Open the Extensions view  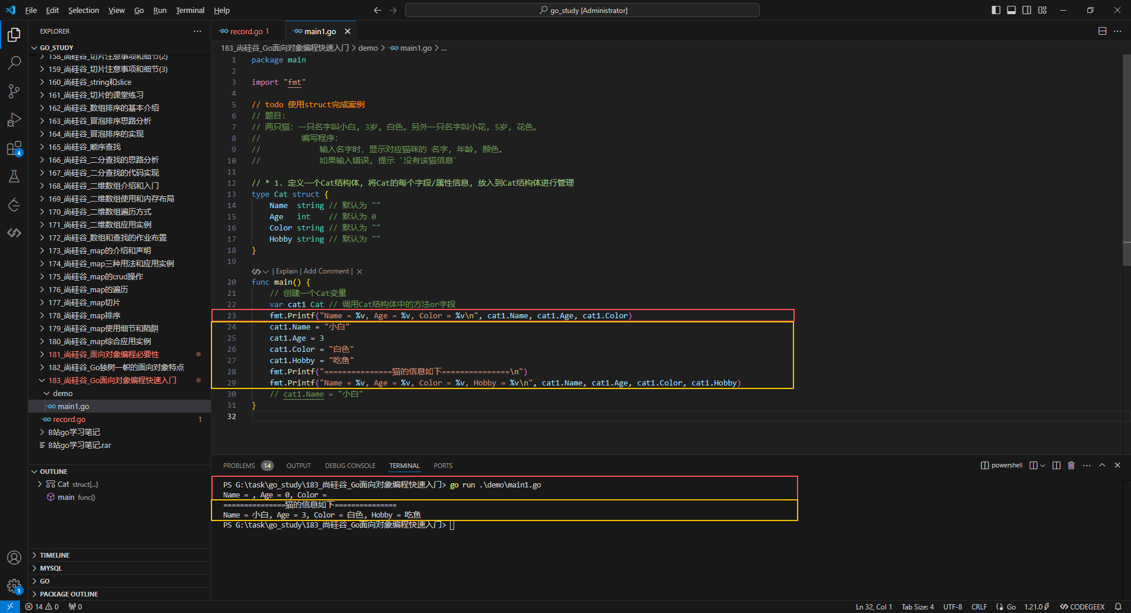coord(14,149)
